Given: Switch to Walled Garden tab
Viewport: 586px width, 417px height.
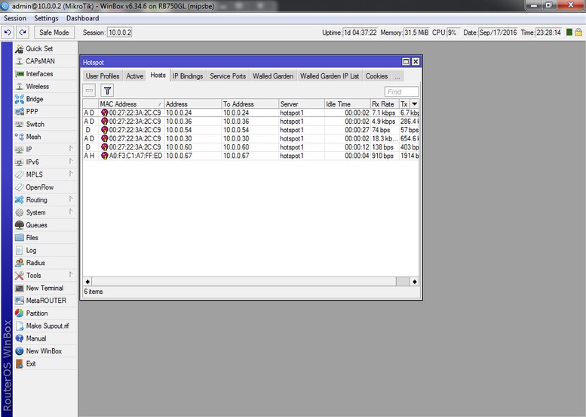Looking at the screenshot, I should [273, 76].
